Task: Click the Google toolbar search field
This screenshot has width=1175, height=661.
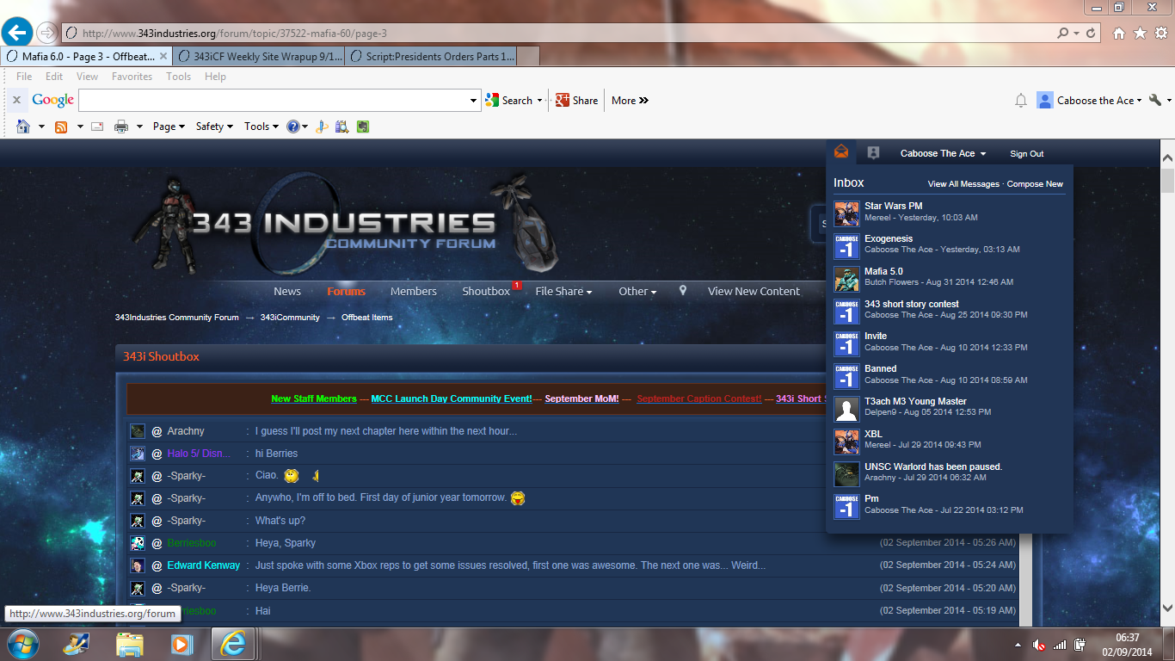Action: tap(274, 101)
